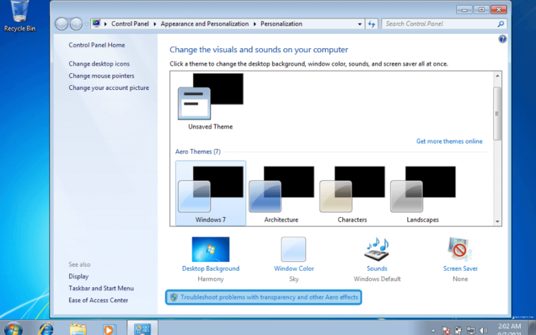Open Control Panel Home link
Screen dimensions: 536x335
[x=96, y=45]
